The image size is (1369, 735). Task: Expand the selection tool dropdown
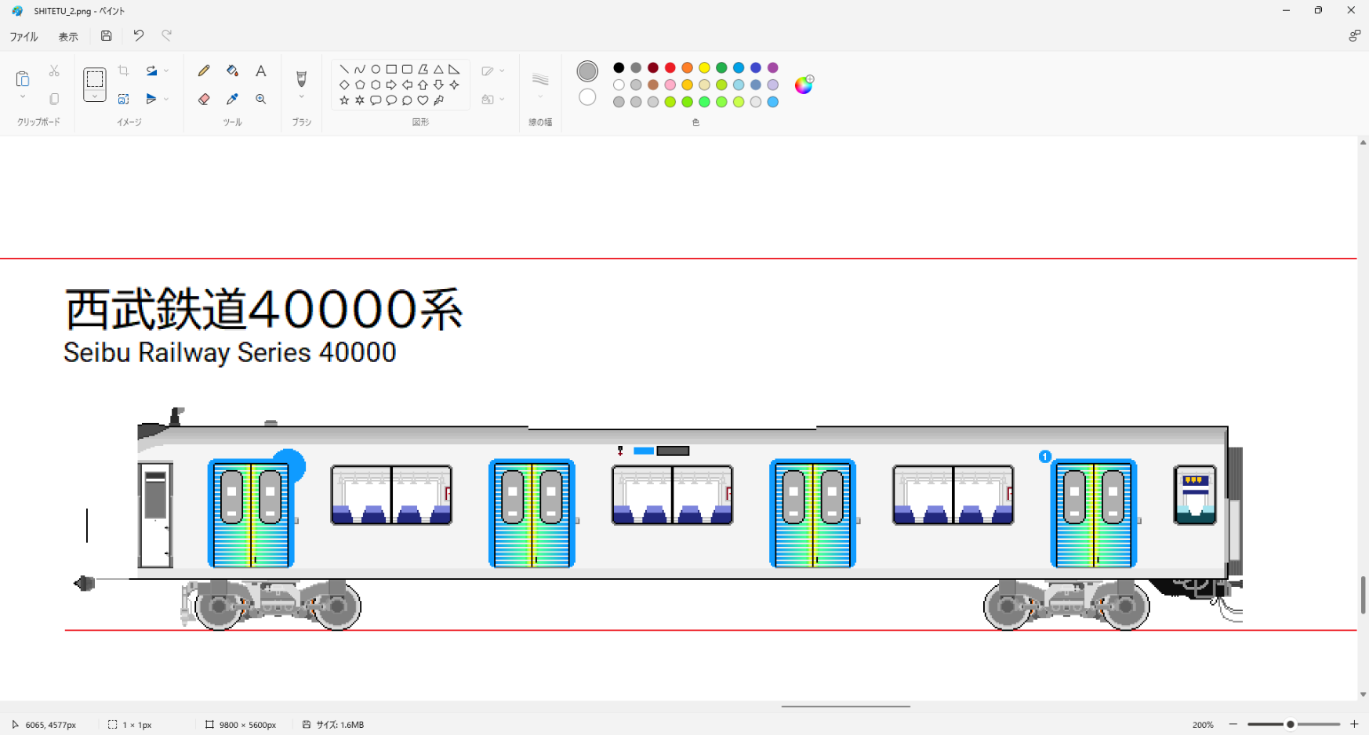pyautogui.click(x=95, y=96)
